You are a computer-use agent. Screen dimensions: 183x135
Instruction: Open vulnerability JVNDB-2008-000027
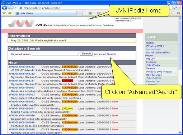[22, 87]
